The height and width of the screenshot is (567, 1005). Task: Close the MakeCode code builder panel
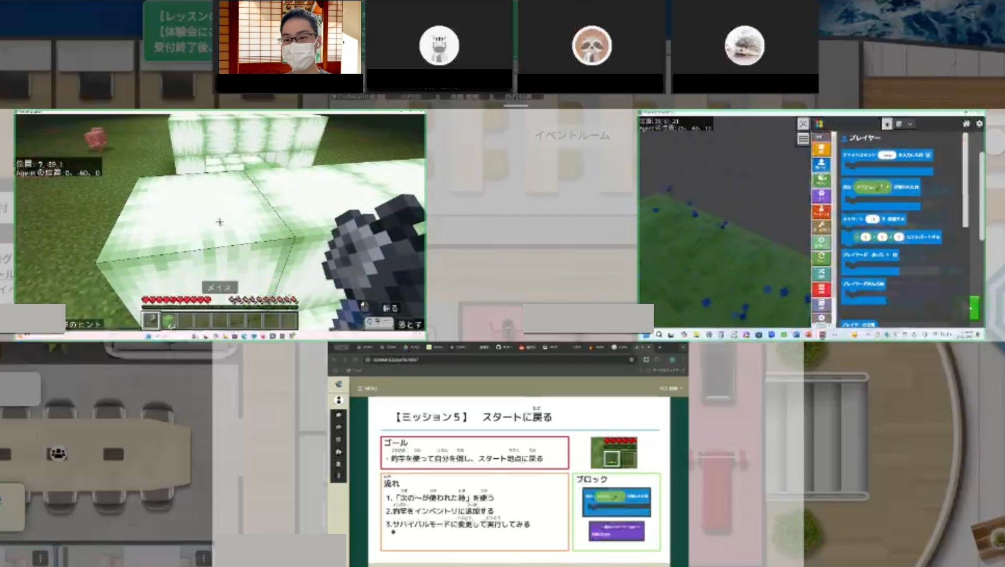(802, 124)
